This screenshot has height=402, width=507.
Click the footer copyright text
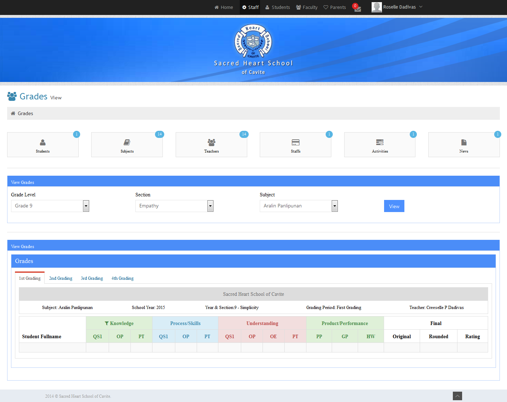coord(78,396)
